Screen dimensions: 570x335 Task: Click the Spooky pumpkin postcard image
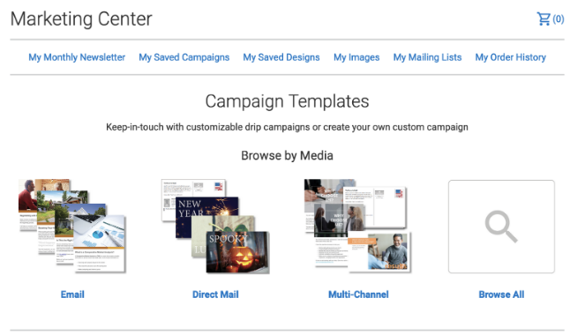tap(237, 252)
